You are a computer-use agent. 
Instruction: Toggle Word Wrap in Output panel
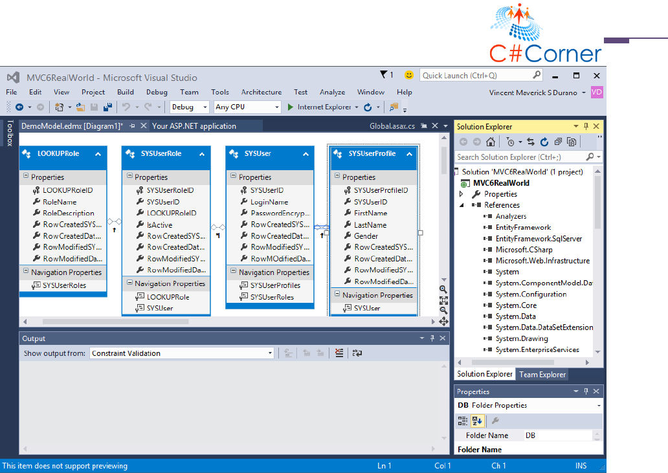[357, 353]
